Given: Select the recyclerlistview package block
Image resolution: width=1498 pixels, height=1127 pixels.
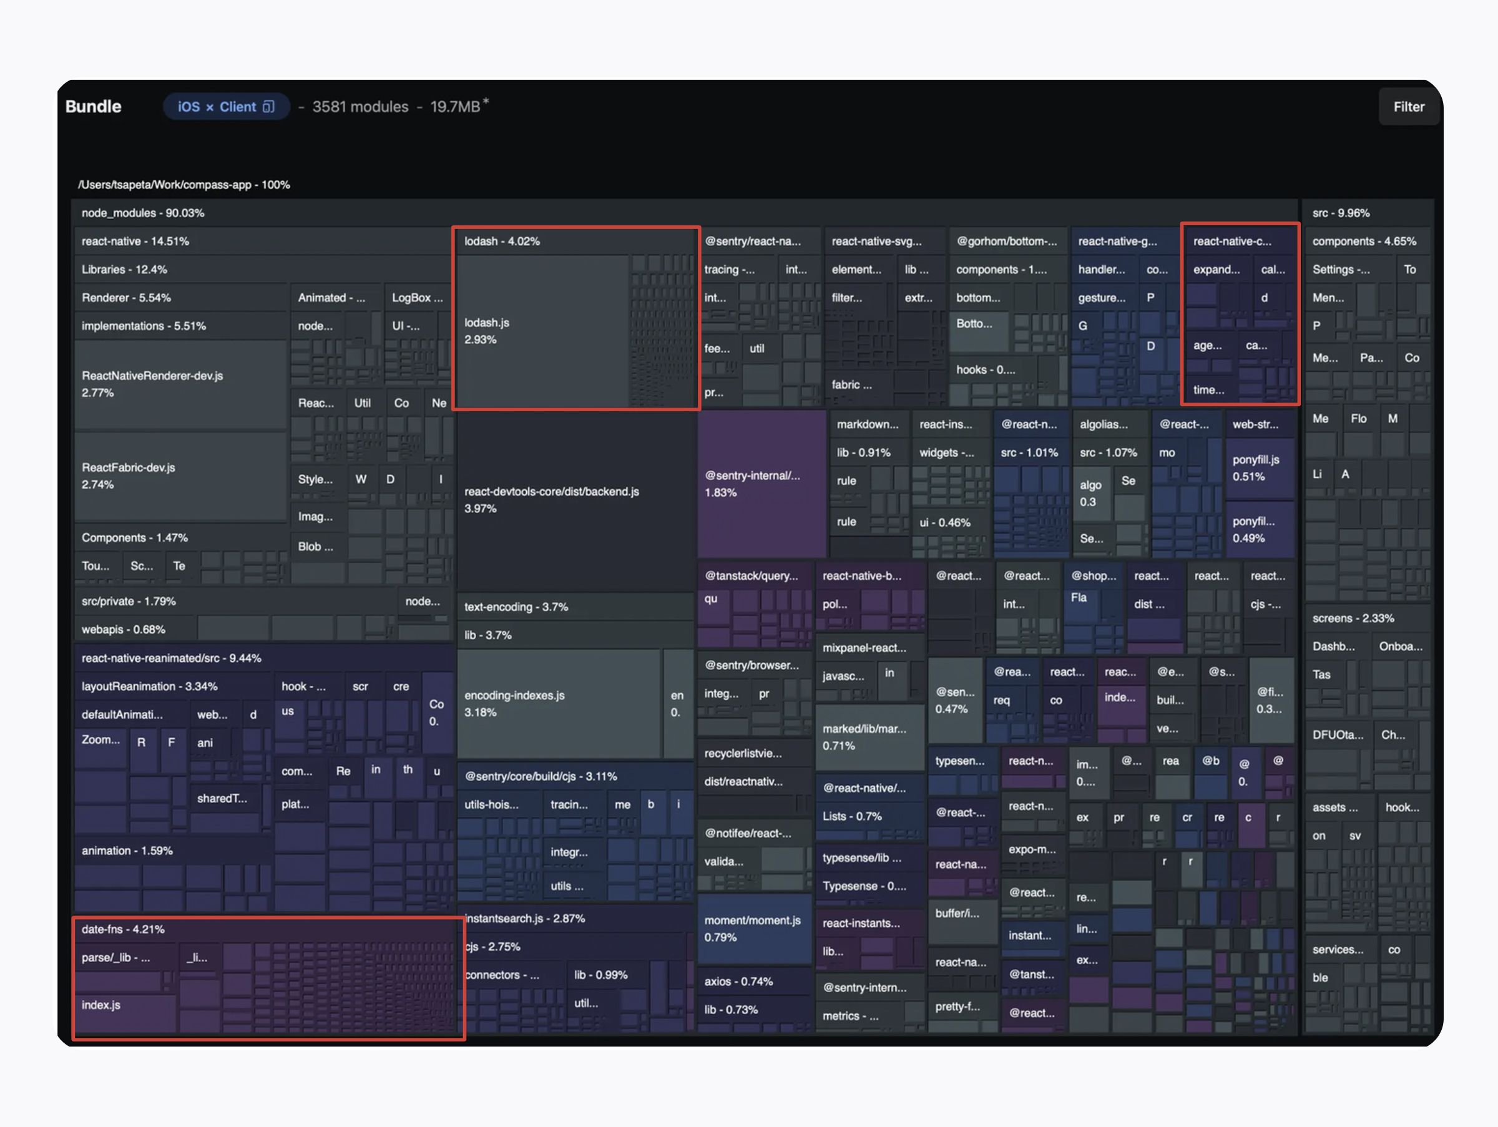Looking at the screenshot, I should point(755,753).
